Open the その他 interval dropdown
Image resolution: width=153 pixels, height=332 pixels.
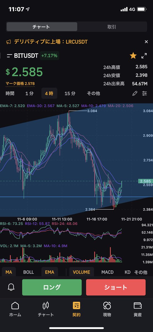(93, 94)
